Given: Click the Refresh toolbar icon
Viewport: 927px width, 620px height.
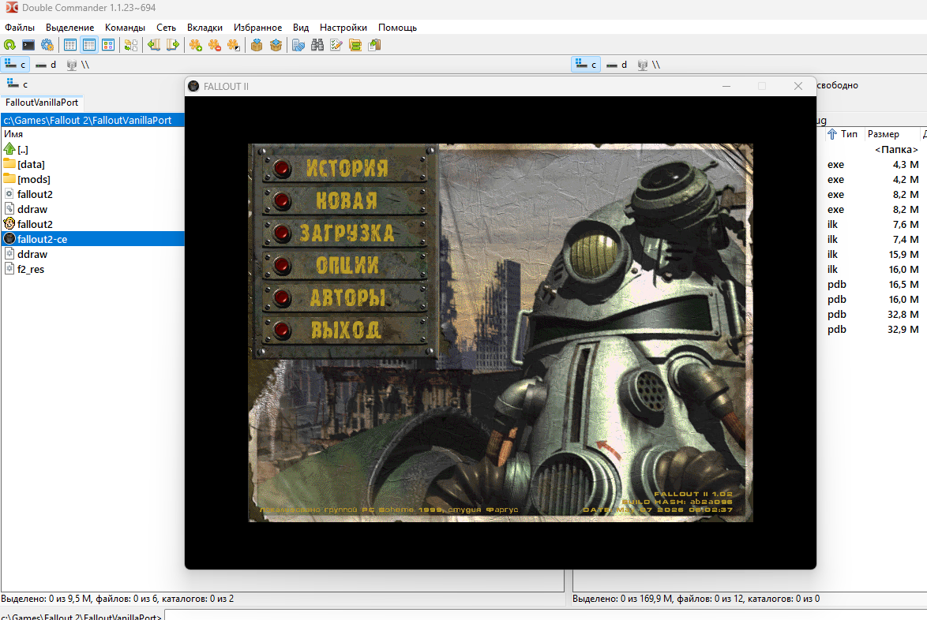Looking at the screenshot, I should click(x=9, y=45).
